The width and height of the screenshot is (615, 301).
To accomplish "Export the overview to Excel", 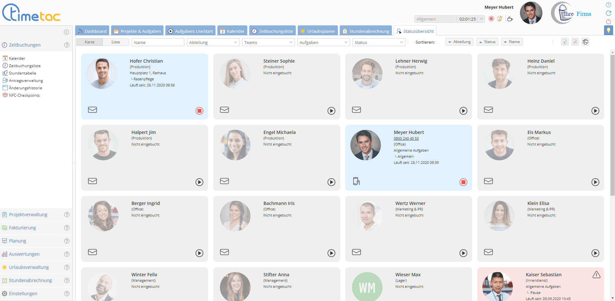I will click(x=565, y=42).
